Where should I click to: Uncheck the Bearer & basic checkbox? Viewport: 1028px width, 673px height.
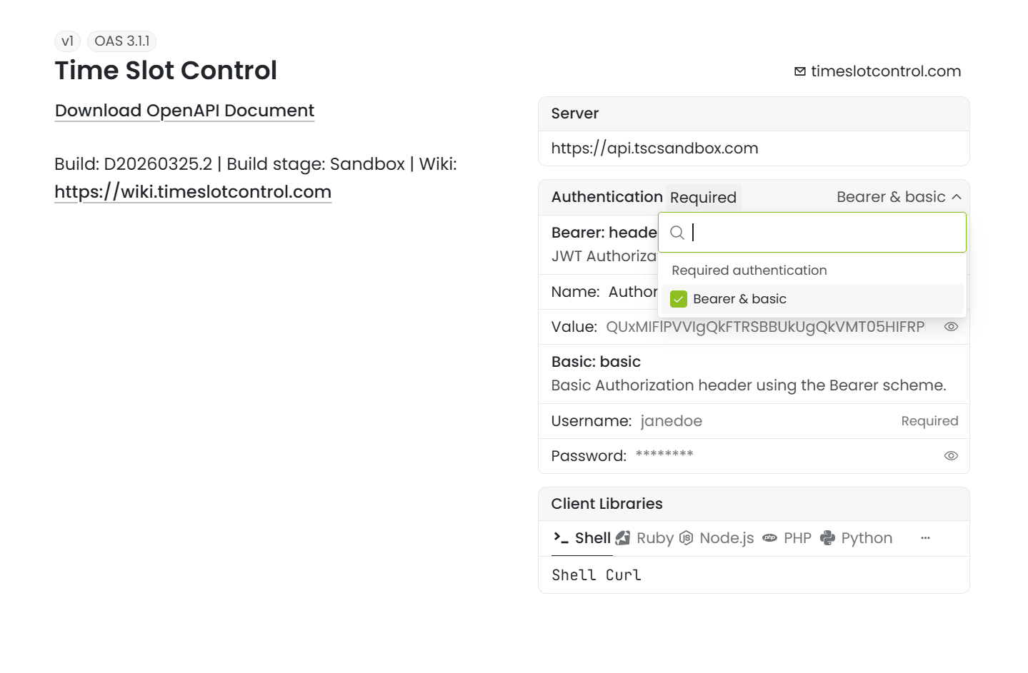[679, 299]
